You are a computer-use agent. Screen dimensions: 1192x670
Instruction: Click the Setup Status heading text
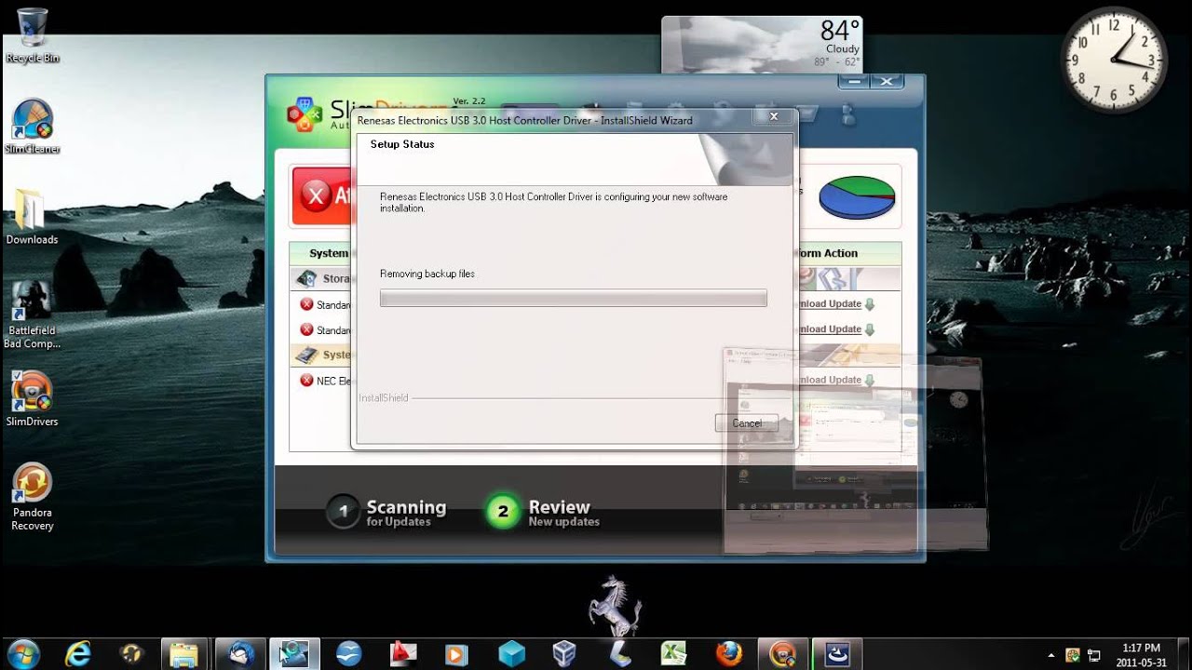[402, 144]
